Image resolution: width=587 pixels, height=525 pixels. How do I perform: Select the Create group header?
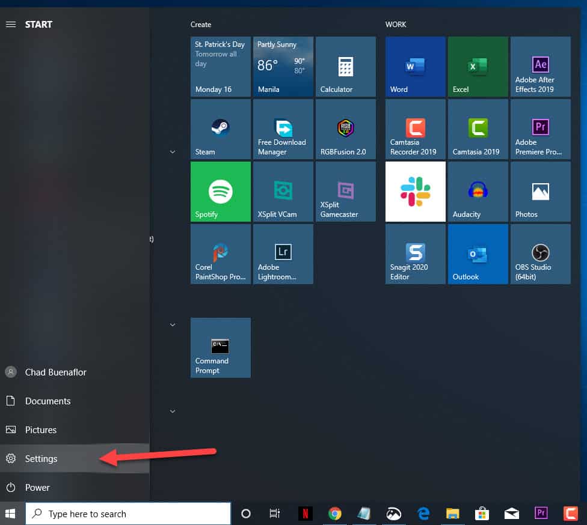pos(201,24)
